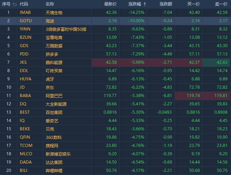This screenshot has width=231, height=175.
Task: Click the 序号 column header
Action: [6, 4]
